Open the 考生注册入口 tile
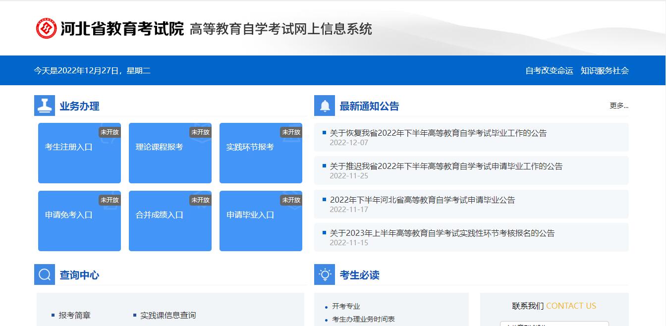 (x=79, y=153)
